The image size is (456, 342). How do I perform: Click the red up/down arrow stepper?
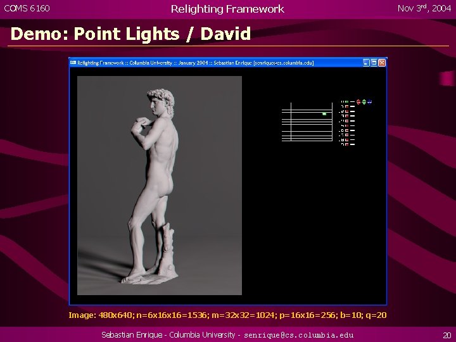358,102
